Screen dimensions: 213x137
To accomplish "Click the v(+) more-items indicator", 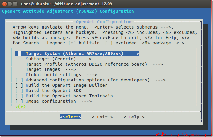I will (x=20, y=106).
